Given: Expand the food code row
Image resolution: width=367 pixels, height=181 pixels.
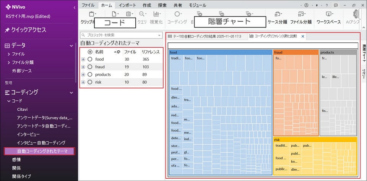Looking at the screenshot, I should 83,60.
